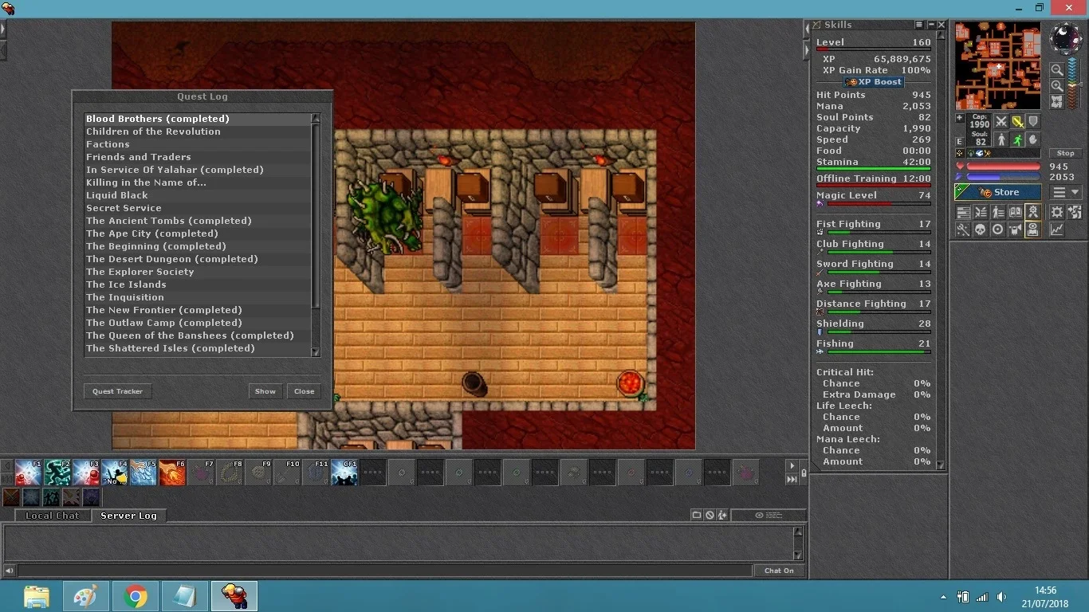Screen dimensions: 1089x612
Task: Open the Skills panel options menu
Action: tap(919, 25)
